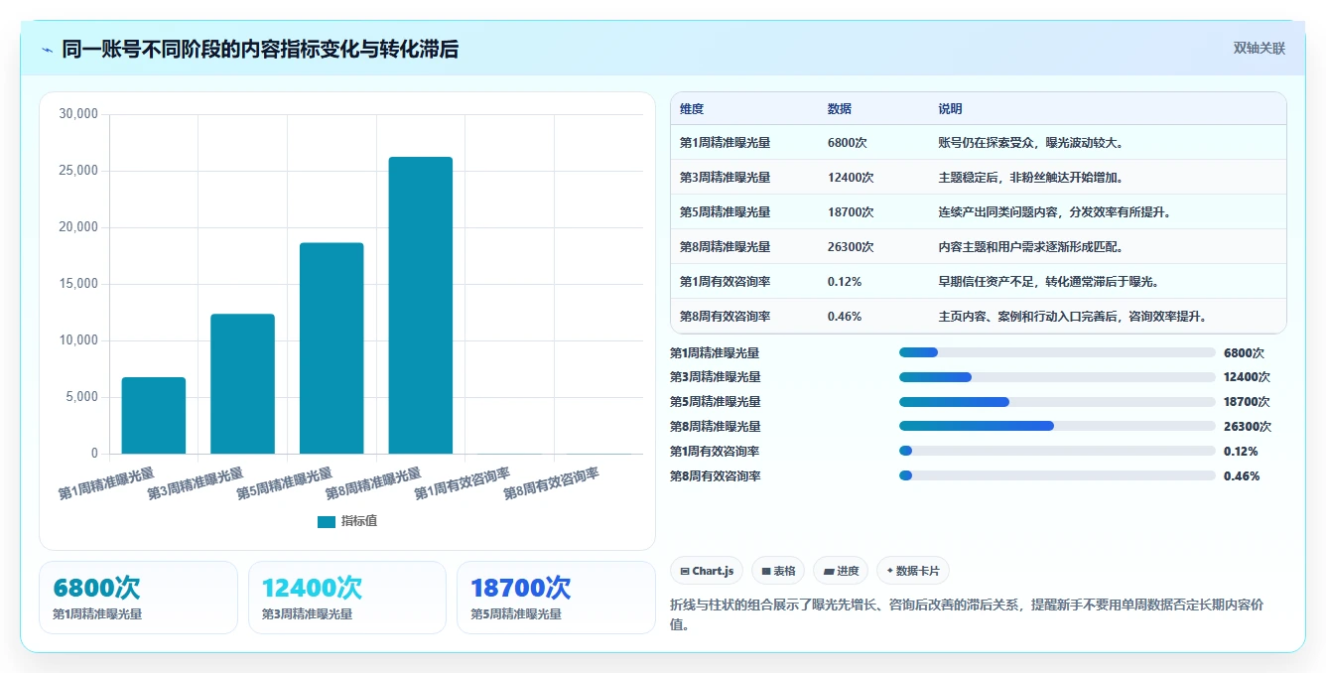Click the table value 12400次

pyautogui.click(x=851, y=178)
